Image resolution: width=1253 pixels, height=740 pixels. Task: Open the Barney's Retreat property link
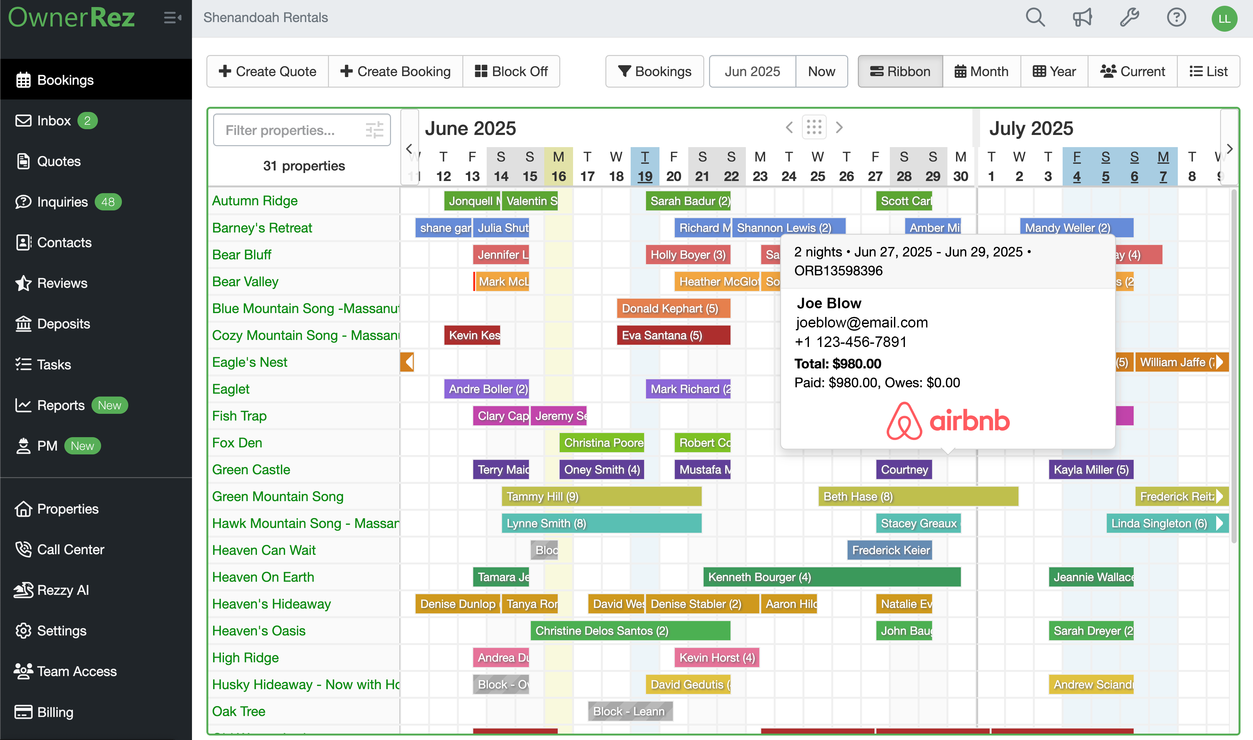coord(262,227)
